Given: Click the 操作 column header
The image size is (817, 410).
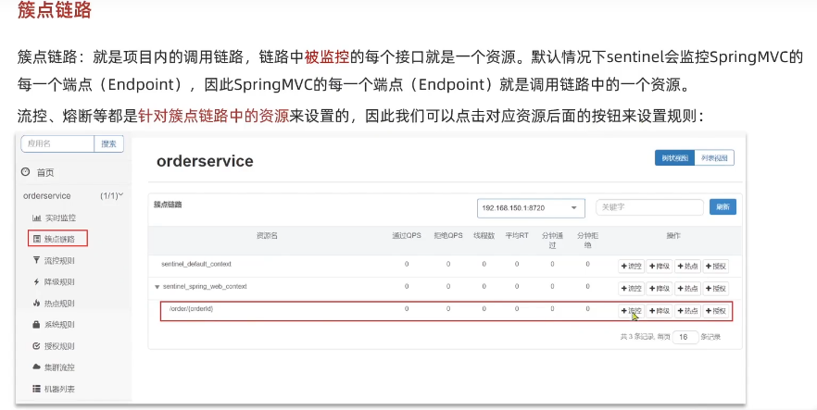Looking at the screenshot, I should [x=673, y=236].
